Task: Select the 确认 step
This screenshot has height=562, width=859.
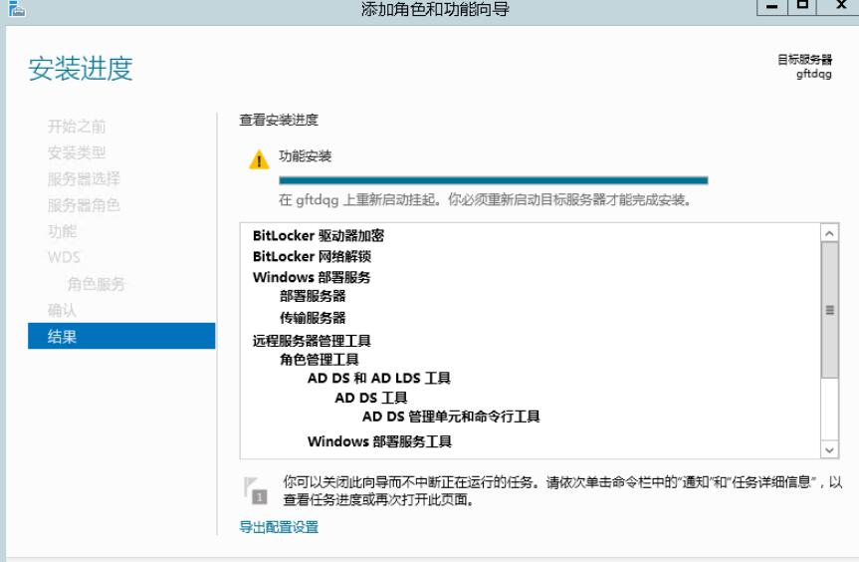Action: (62, 310)
